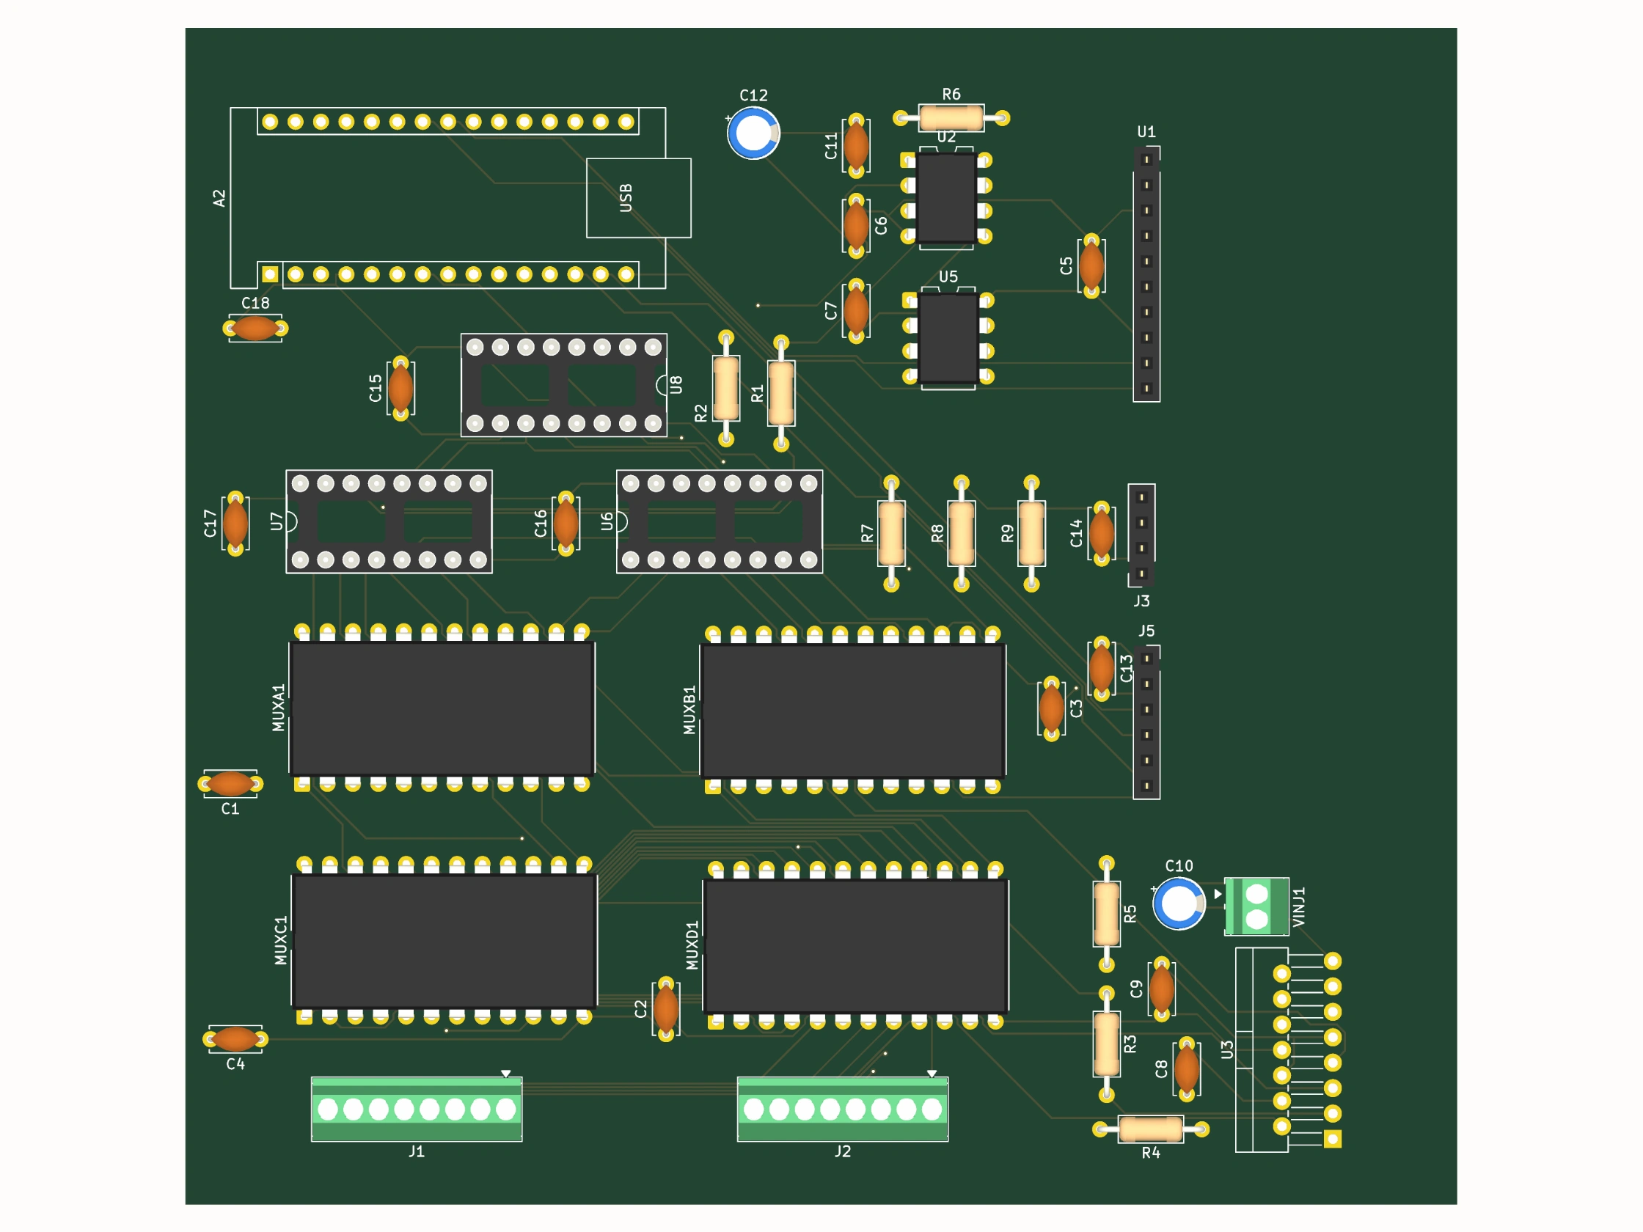
Task: Click the C6 ceramic capacitor
Action: click(856, 226)
